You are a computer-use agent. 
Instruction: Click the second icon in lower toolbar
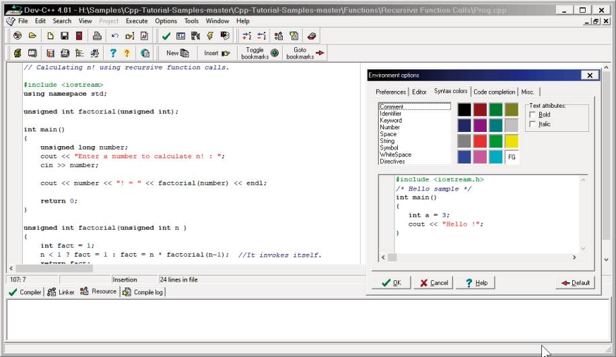coord(32,53)
